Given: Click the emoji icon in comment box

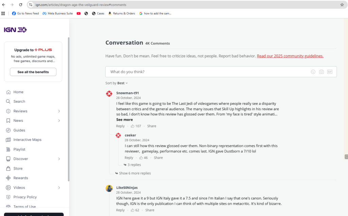Looking at the screenshot, I should 313,72.
